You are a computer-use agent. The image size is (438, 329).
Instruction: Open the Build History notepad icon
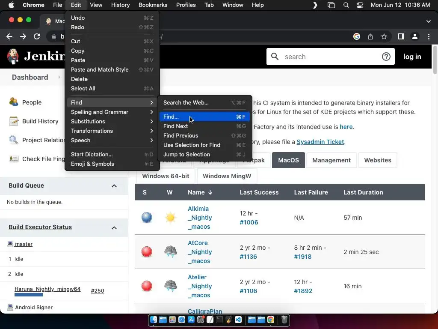(x=14, y=121)
